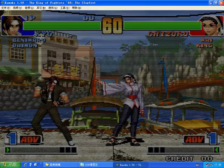Click the keyboard language bar icon
Viewport: 224px width, 168px height.
coord(197,165)
